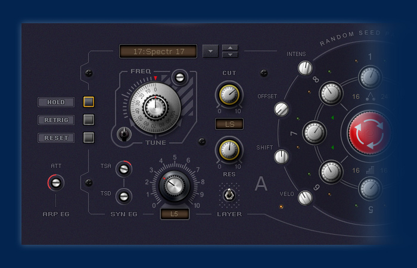The image size is (417, 268).
Task: Click the HOLD button label
Action: coord(57,102)
